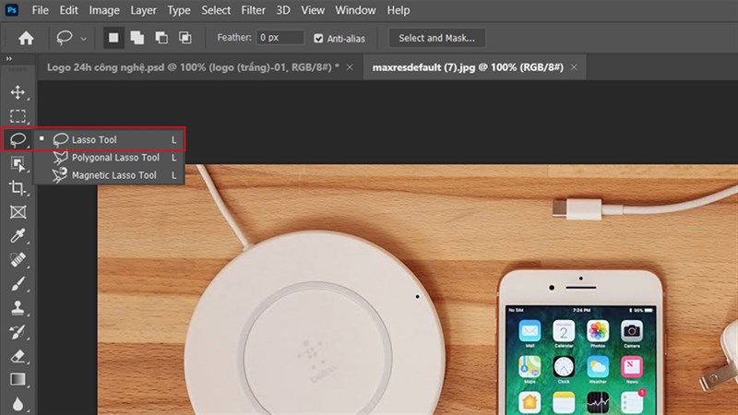738x415 pixels.
Task: Open the Help menu
Action: 399,10
